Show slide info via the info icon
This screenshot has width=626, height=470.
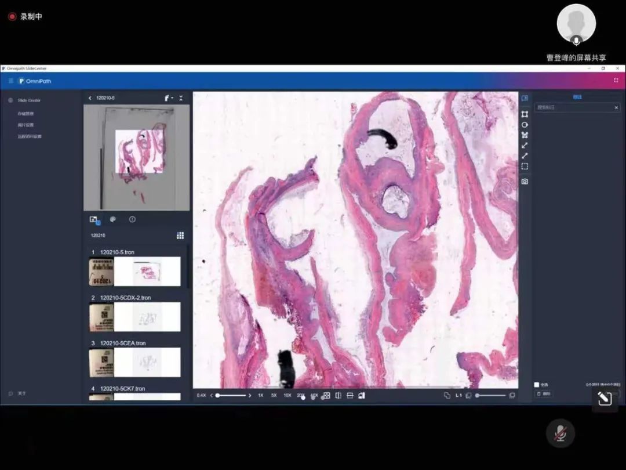pos(132,219)
